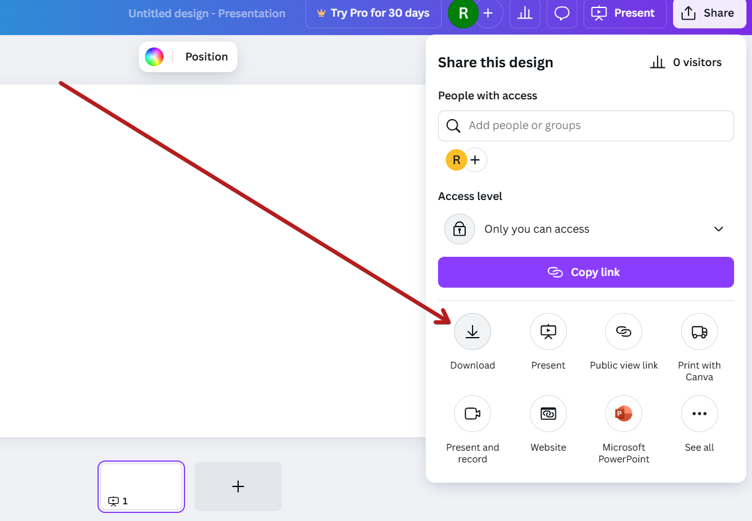Viewport: 752px width, 521px height.
Task: Click the Copy link button
Action: (585, 272)
